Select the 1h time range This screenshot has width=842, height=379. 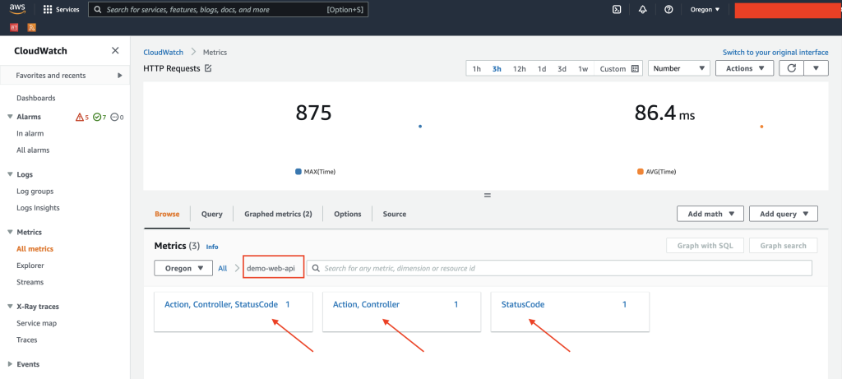[476, 69]
